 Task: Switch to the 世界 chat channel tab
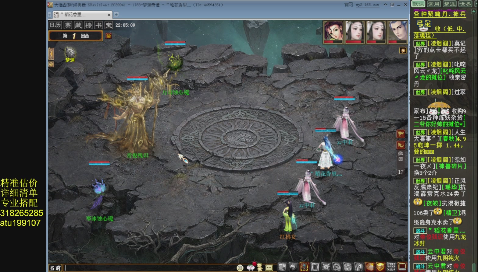point(465,4)
